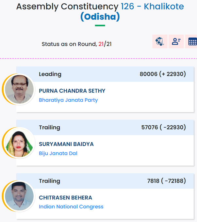Image resolution: width=197 pixels, height=222 pixels.
Task: Open the candidate list person icon
Action: pos(176,41)
